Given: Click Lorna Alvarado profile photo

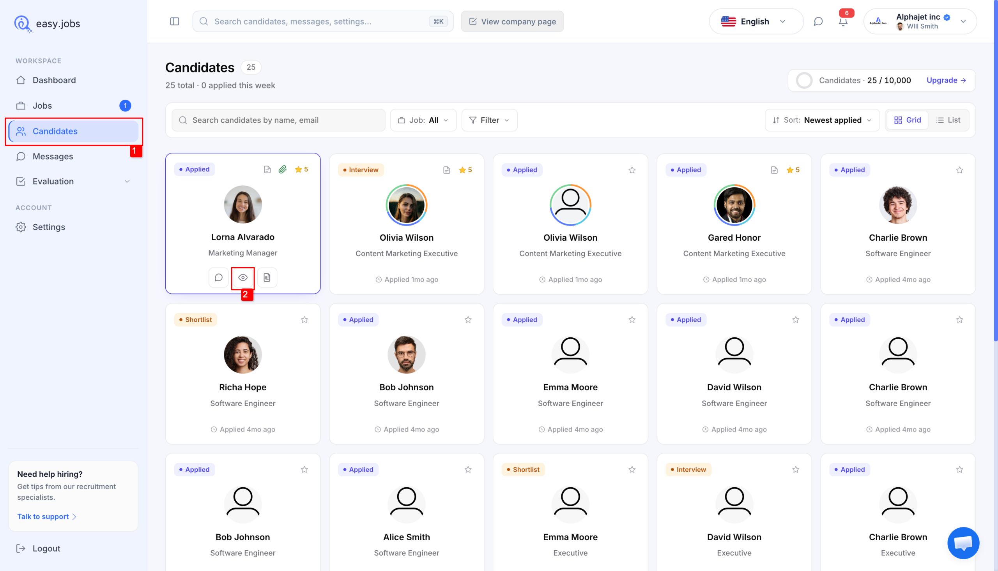Looking at the screenshot, I should 243,204.
